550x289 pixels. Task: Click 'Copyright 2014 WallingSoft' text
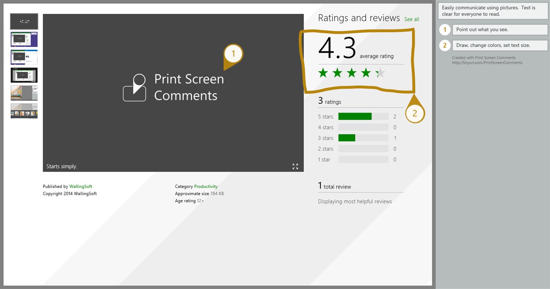pyautogui.click(x=70, y=194)
